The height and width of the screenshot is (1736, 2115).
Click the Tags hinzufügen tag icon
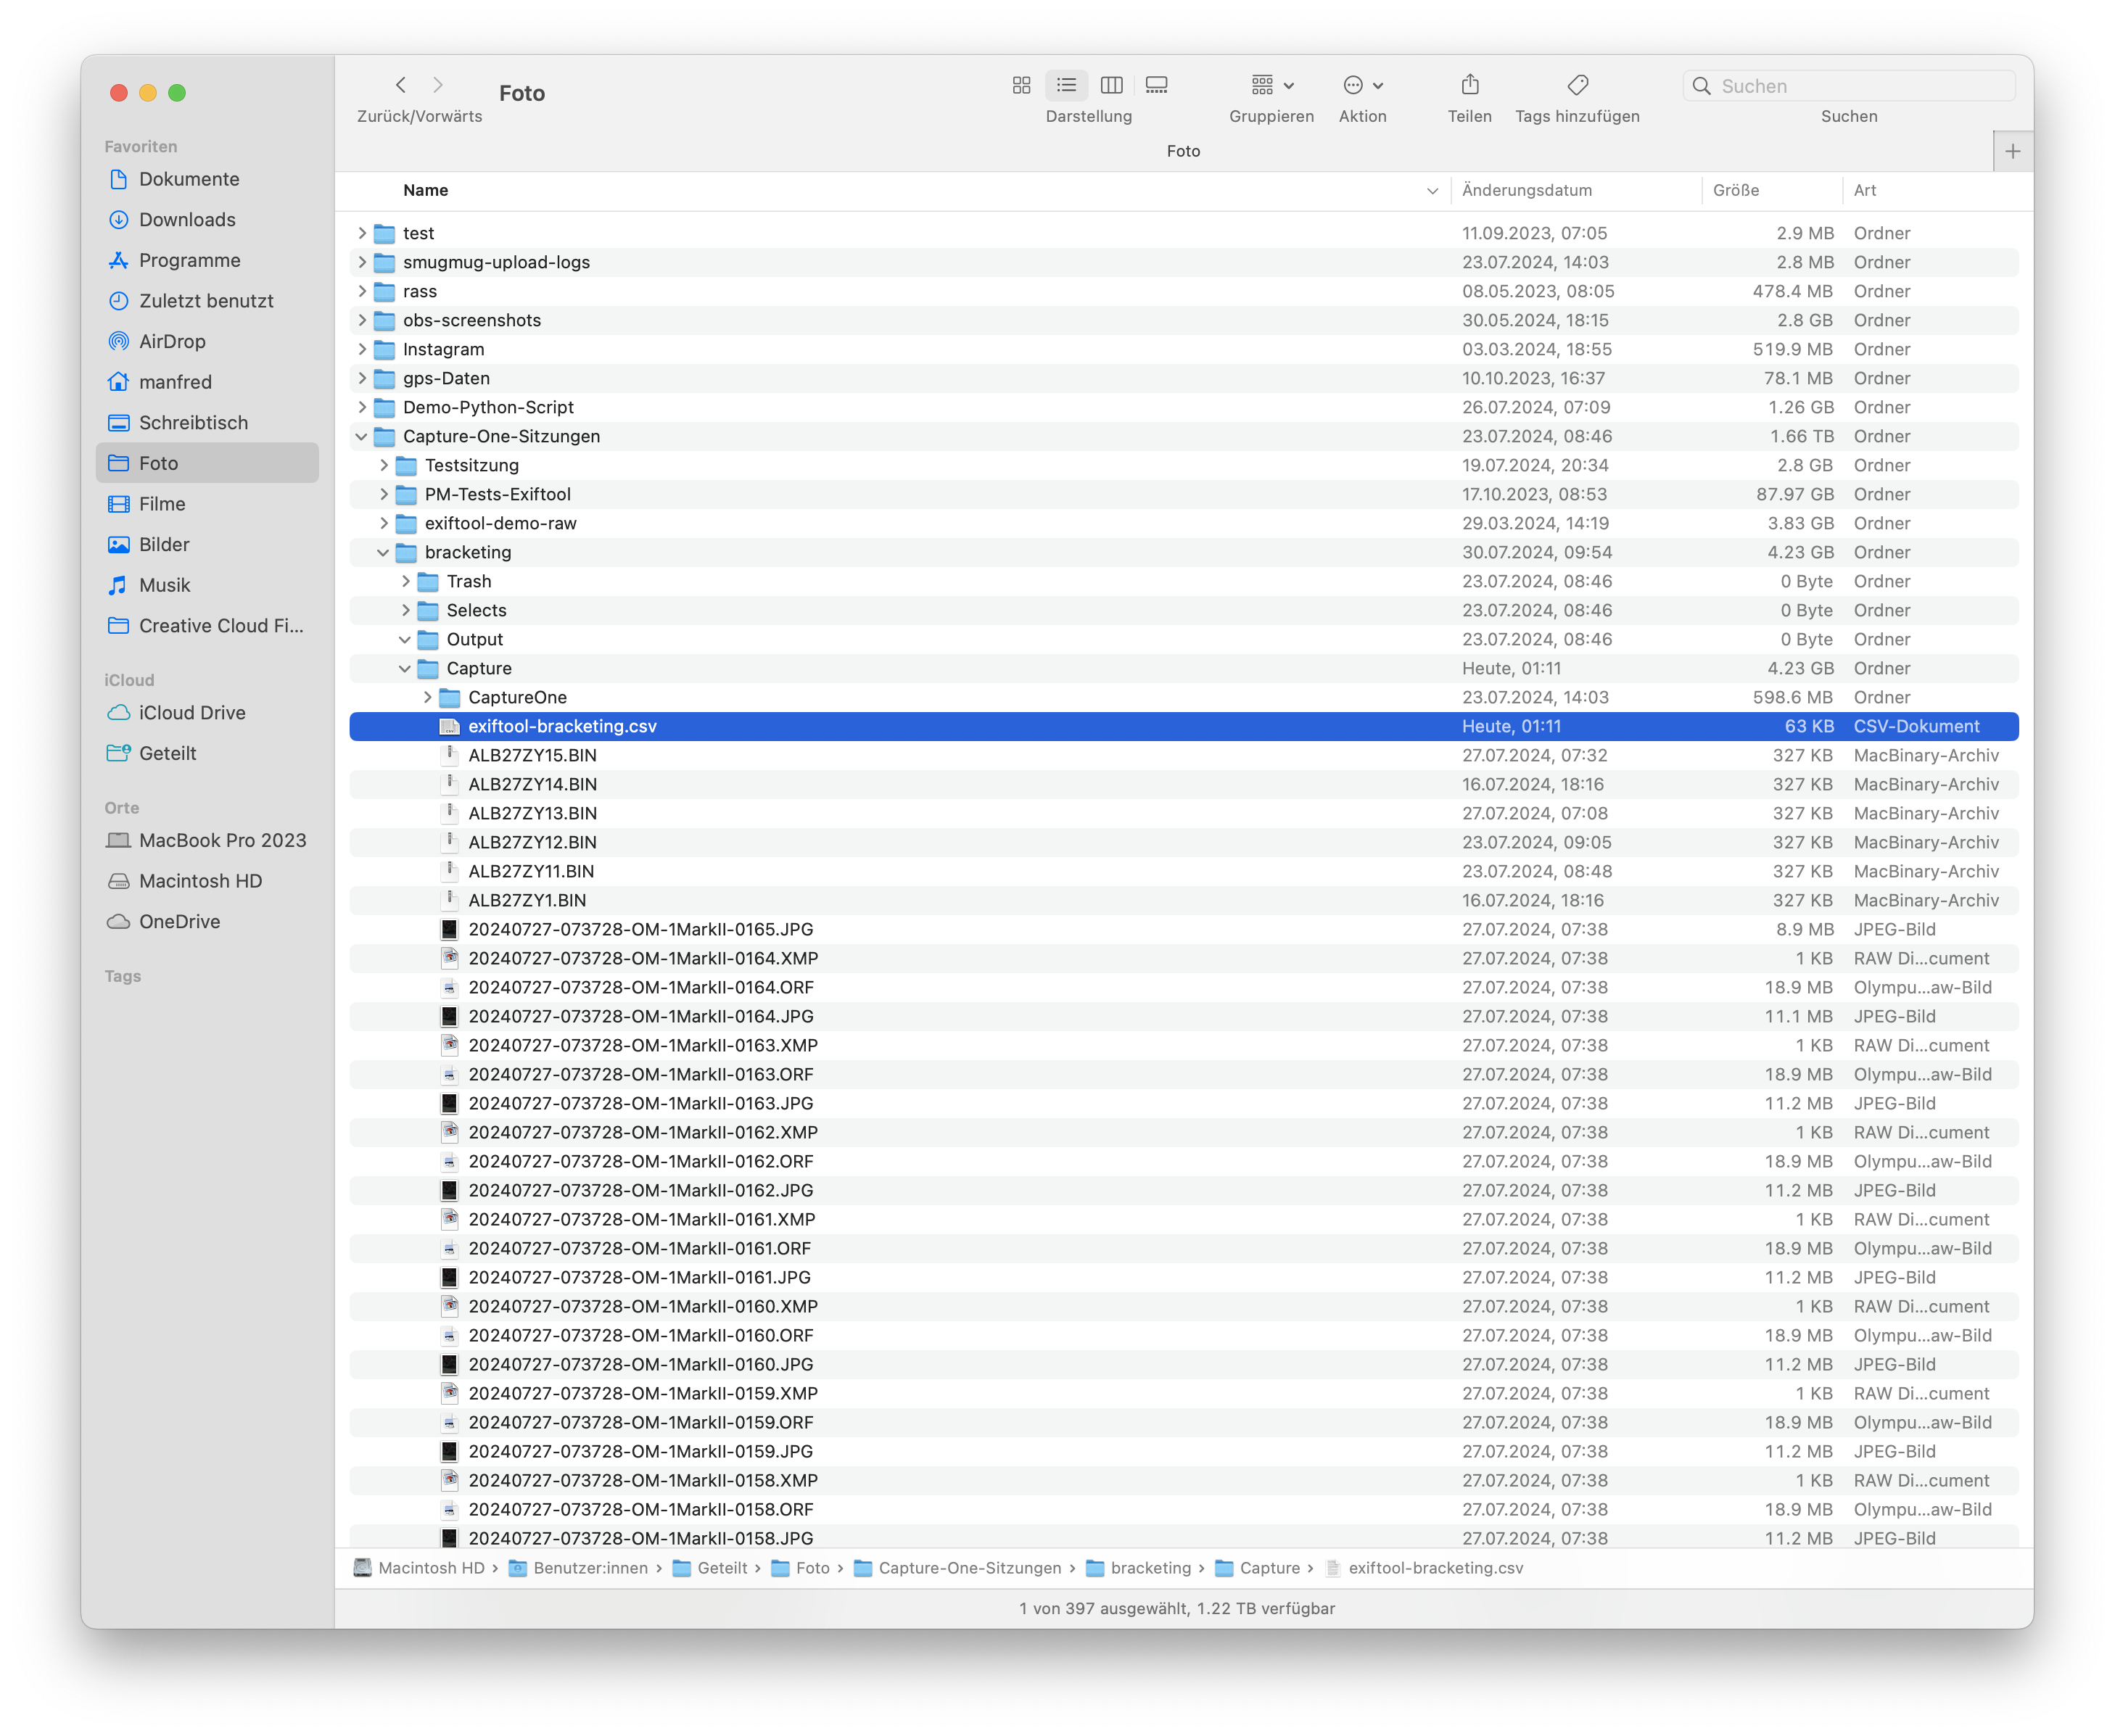1577,86
